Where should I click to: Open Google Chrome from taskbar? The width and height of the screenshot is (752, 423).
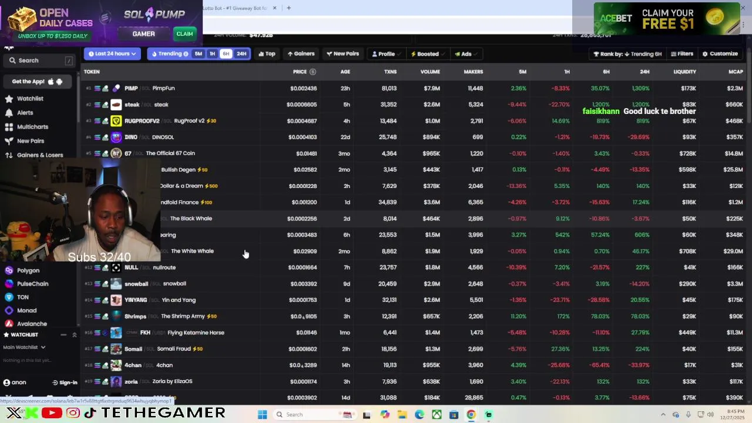coord(471,415)
